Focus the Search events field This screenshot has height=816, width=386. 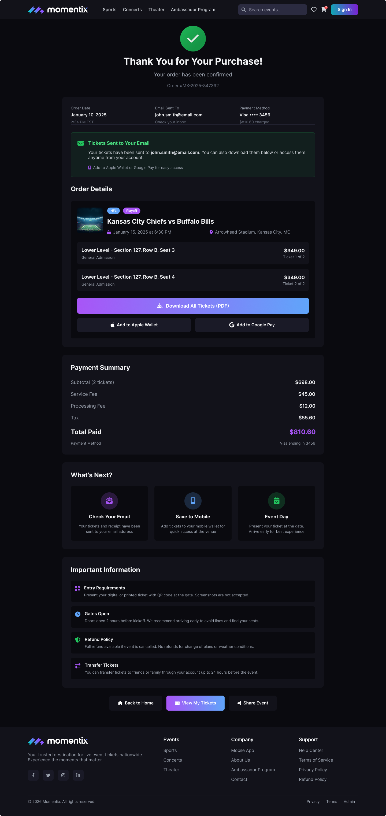pyautogui.click(x=272, y=10)
